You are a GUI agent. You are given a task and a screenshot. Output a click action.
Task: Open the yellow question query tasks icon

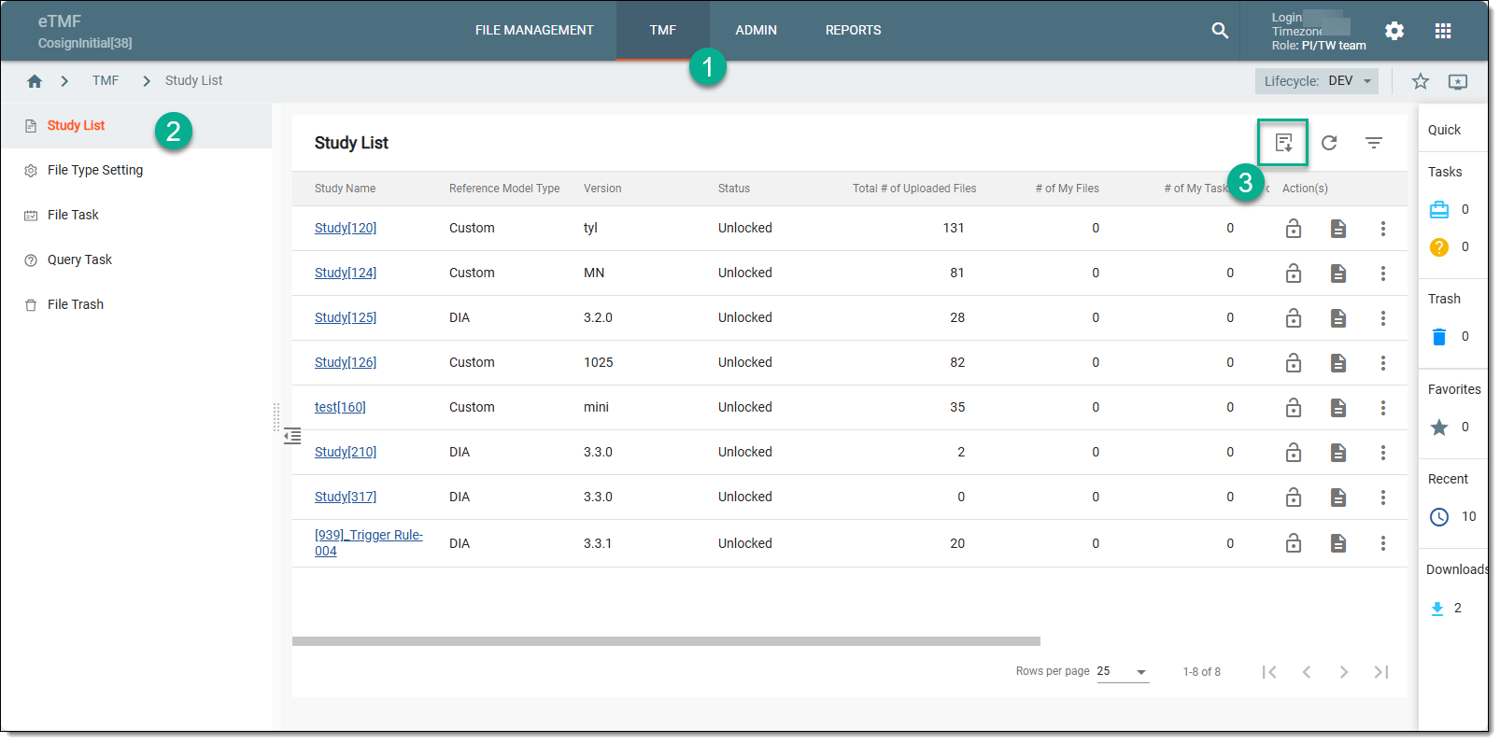1439,247
